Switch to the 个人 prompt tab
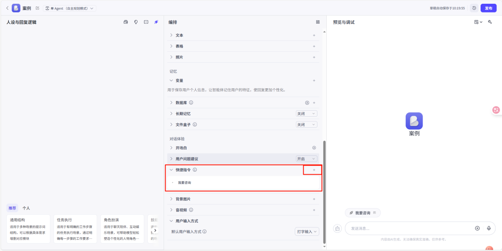This screenshot has height=251, width=502. [26, 208]
